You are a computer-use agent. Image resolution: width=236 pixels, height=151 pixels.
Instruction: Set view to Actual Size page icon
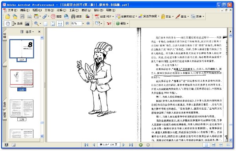46,24
